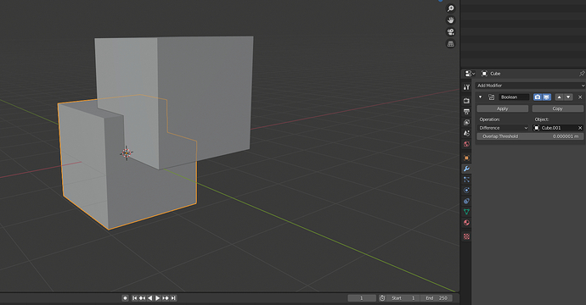Viewport: 586px width, 305px height.
Task: Clear the Cube.001 object selection
Action: click(580, 128)
